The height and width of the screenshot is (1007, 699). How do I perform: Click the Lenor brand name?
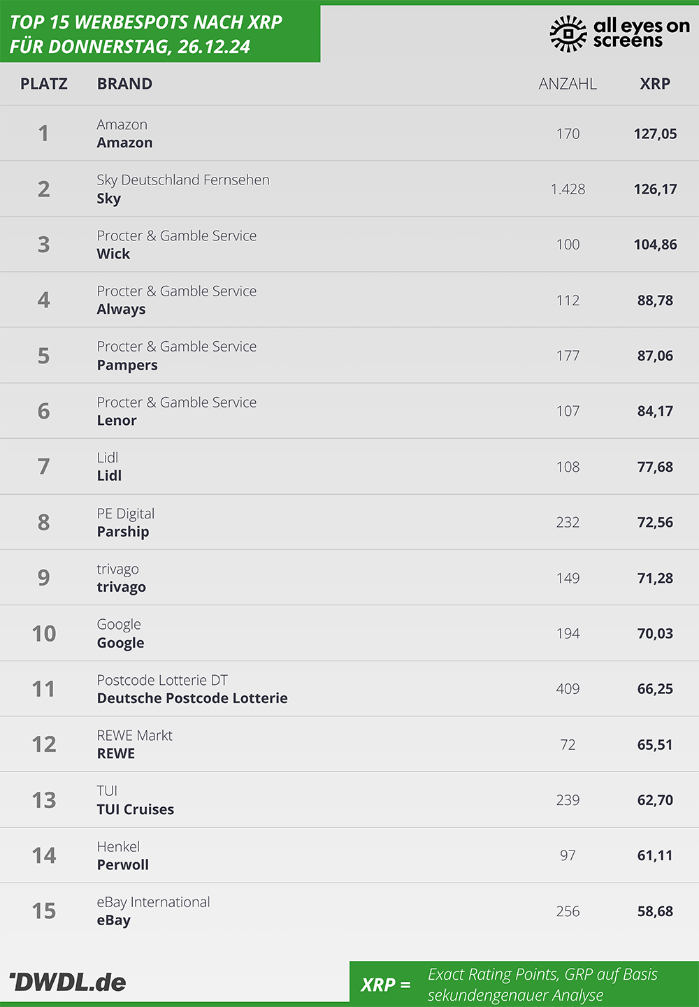117,421
